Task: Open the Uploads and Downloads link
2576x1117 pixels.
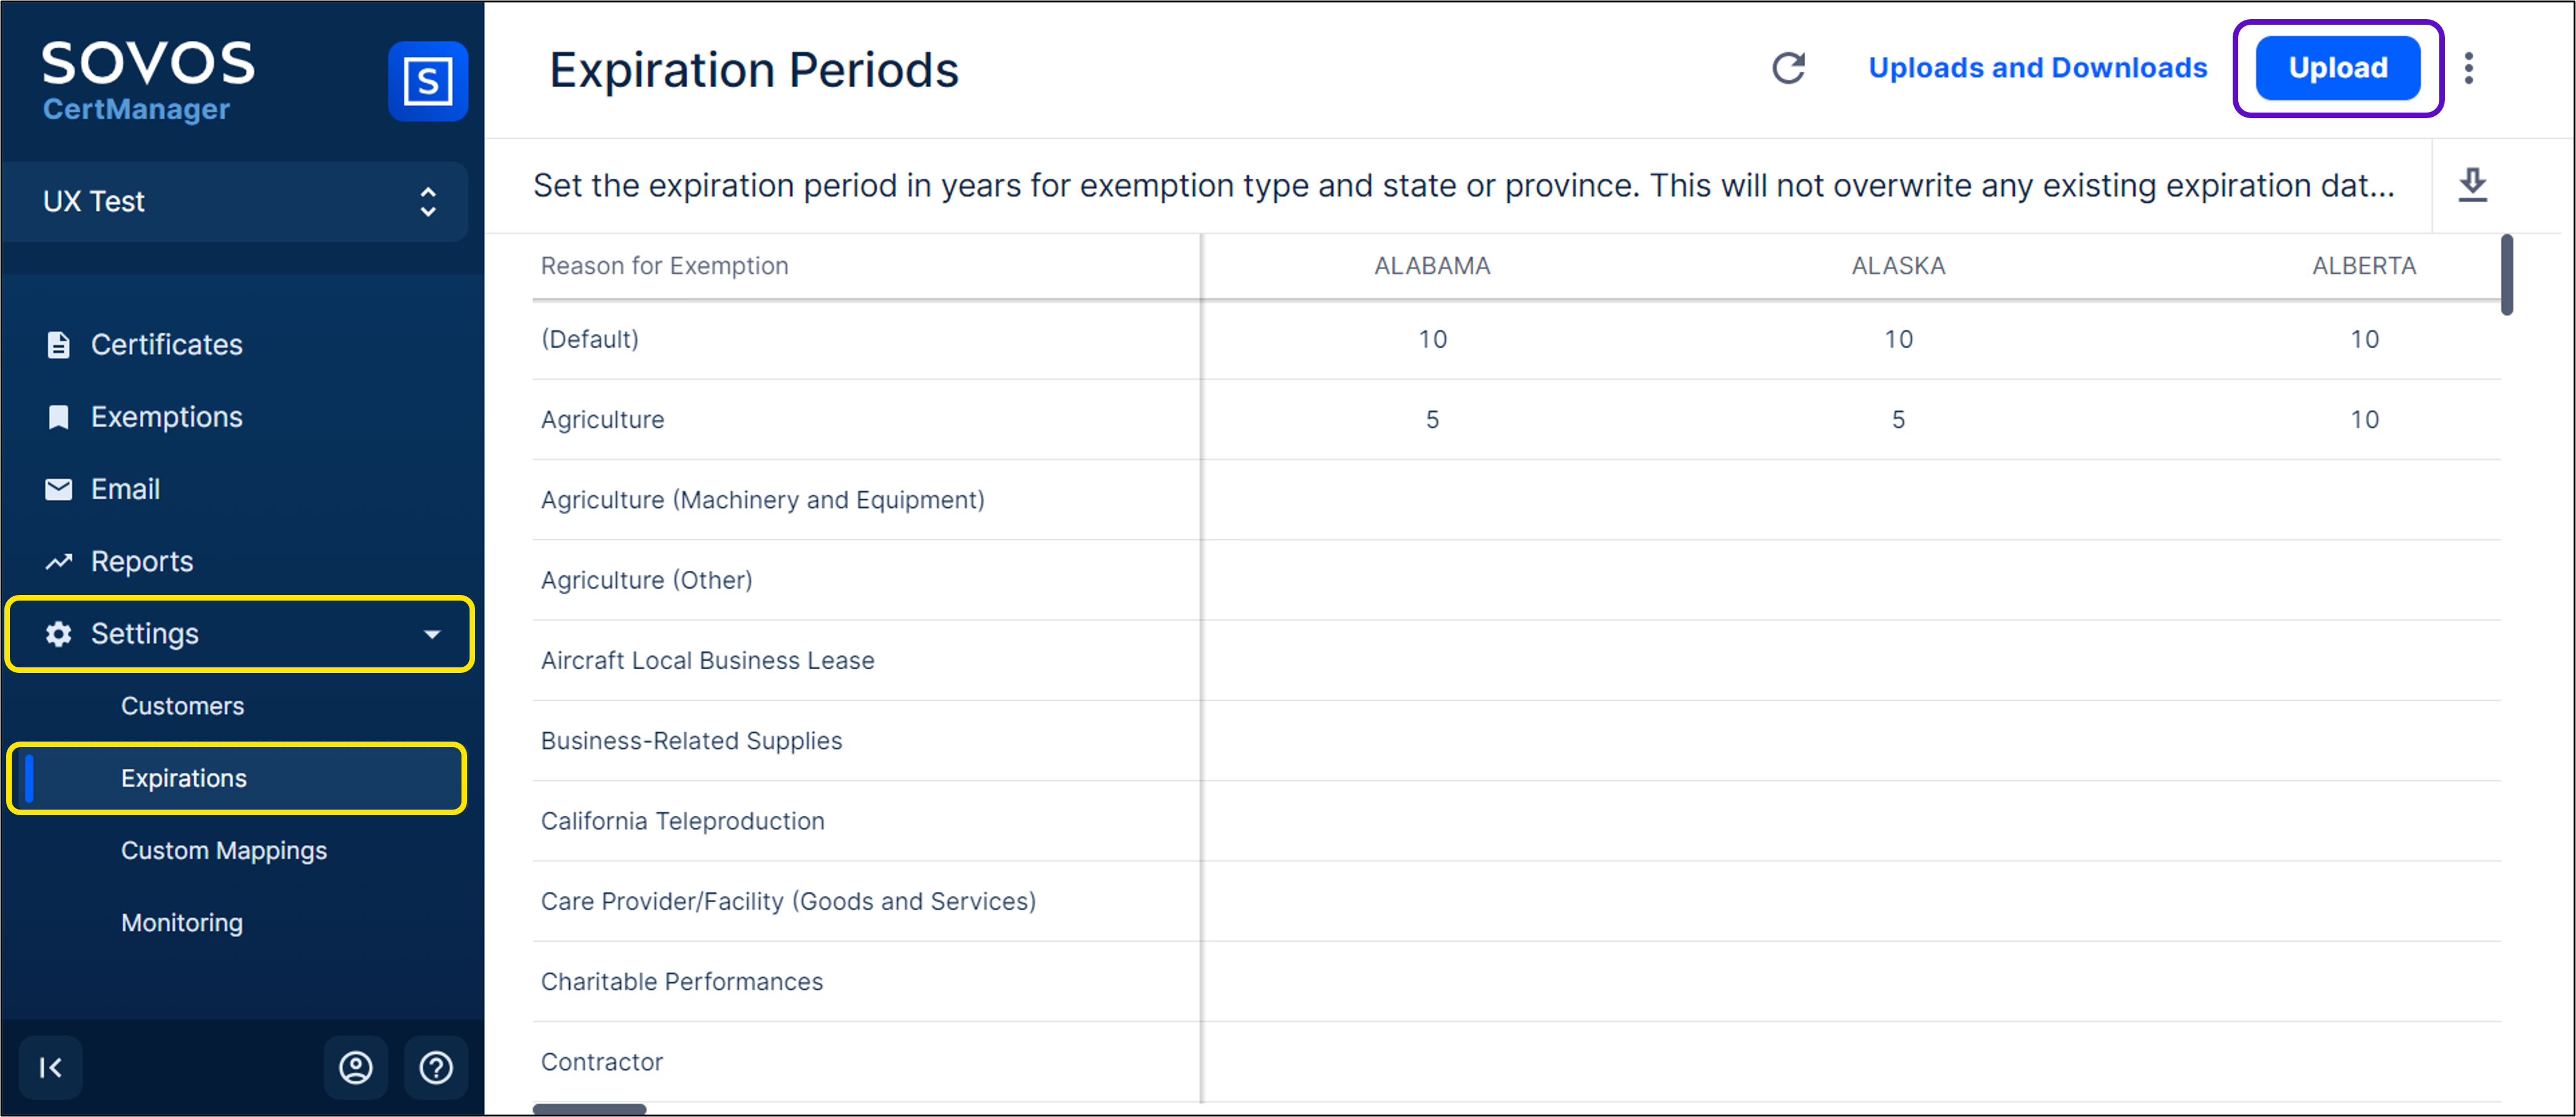Action: point(2037,68)
